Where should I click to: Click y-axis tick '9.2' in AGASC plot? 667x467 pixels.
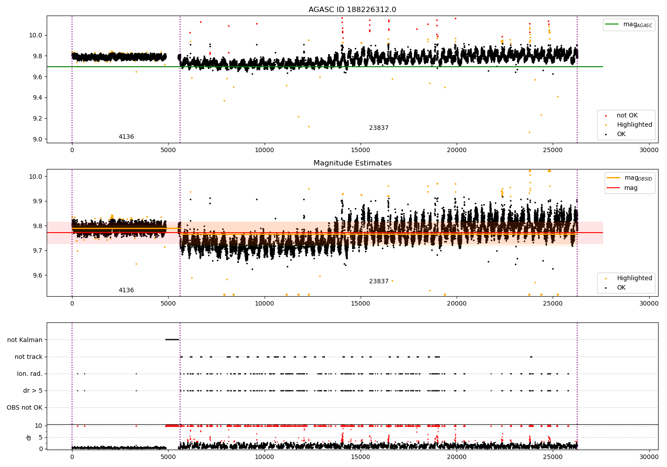[38, 118]
